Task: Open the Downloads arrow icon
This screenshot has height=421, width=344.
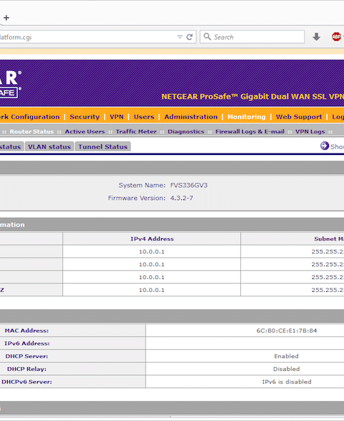Action: pyautogui.click(x=316, y=37)
